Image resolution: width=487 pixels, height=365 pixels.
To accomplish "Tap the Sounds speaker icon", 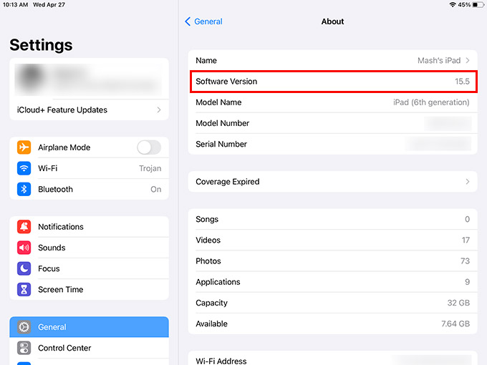I will (x=24, y=248).
